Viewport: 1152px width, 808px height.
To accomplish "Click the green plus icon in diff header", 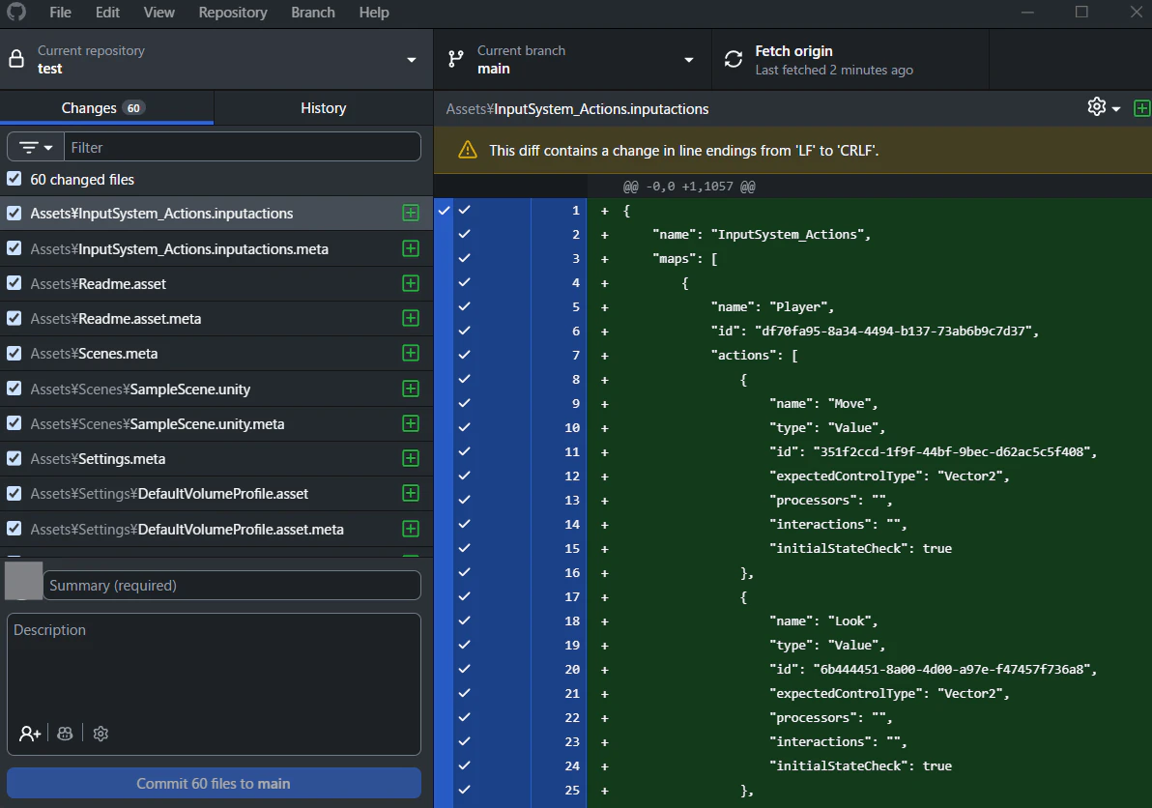I will tap(1141, 108).
